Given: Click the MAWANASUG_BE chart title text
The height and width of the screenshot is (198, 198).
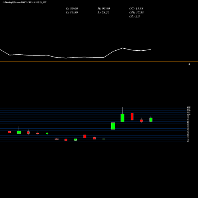Looking at the screenshot, I should (36, 2).
